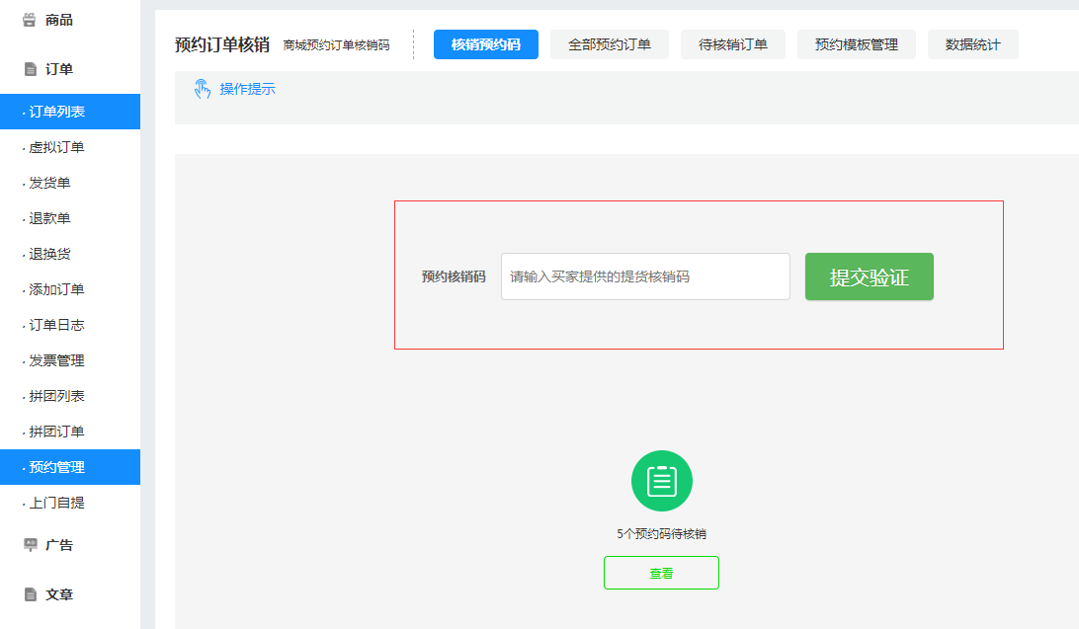Viewport: 1079px width, 629px height.
Task: Open 退款单 in the sidebar menu
Action: pyautogui.click(x=50, y=218)
